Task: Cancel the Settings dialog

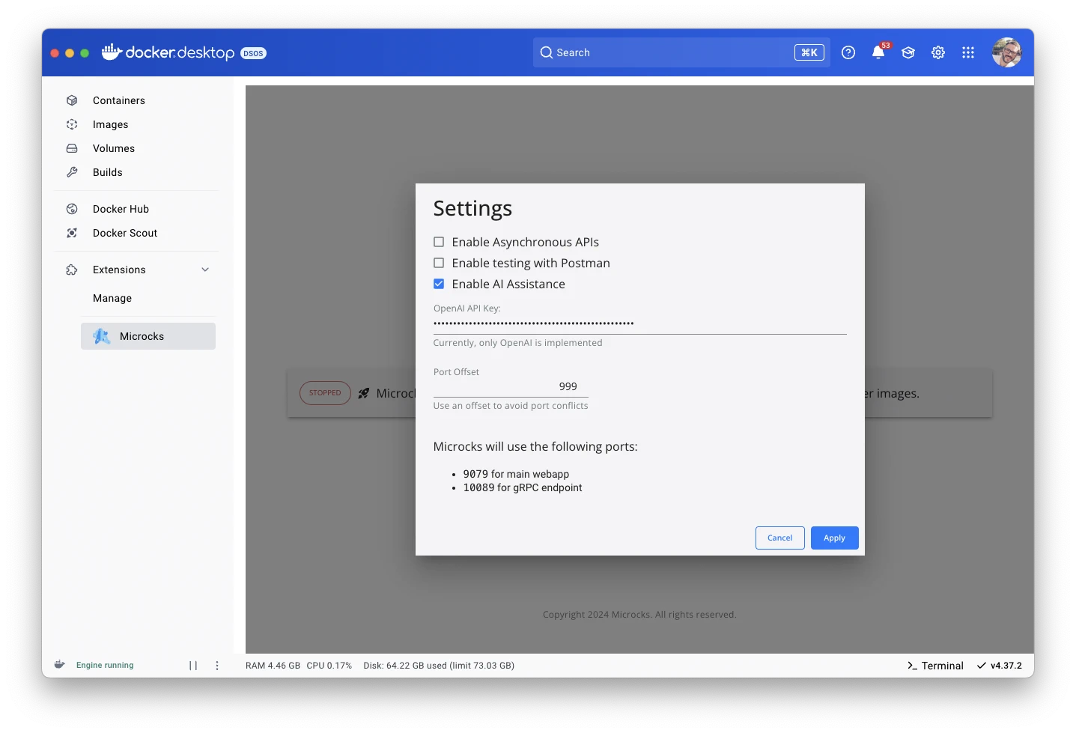Action: click(x=779, y=538)
